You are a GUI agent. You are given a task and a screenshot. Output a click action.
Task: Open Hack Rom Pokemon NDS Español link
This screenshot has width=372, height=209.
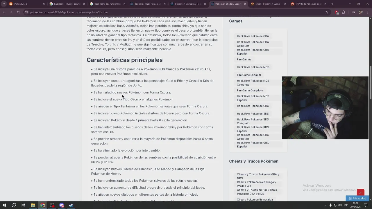point(253,98)
